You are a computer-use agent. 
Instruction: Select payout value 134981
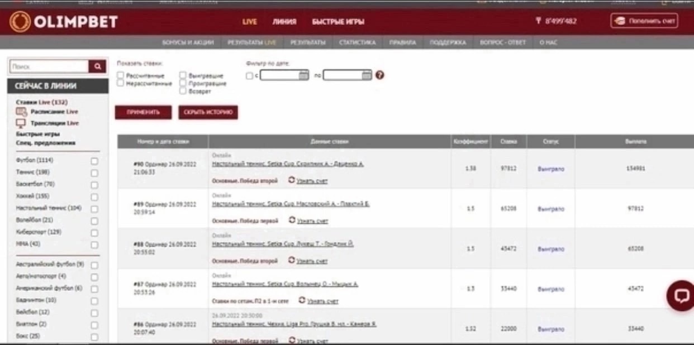[636, 168]
